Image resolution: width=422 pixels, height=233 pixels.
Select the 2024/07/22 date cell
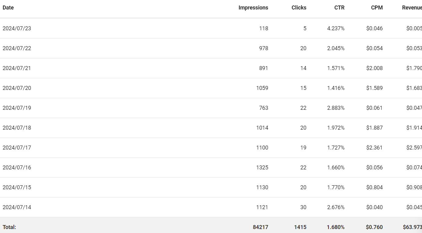tap(17, 48)
